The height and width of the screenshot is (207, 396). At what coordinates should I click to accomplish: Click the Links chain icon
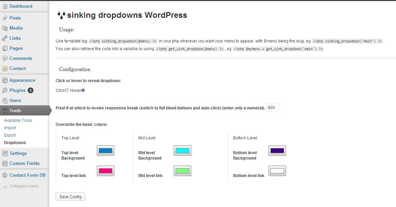(x=5, y=38)
